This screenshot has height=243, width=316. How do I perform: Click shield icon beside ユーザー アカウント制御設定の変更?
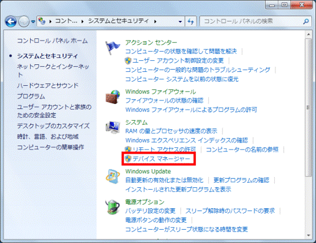tap(128, 60)
